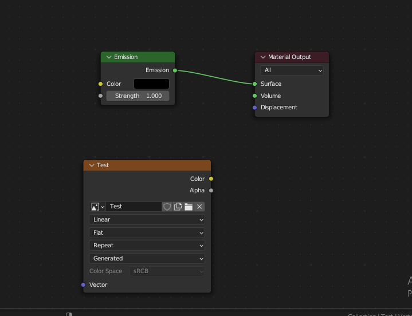This screenshot has height=316, width=412.
Task: Collapse the Emission node using its chevron
Action: click(x=109, y=57)
